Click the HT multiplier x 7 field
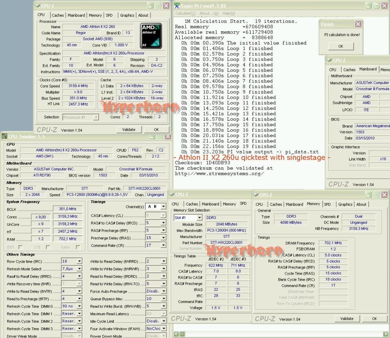This screenshot has height=338, width=390. (x=40, y=231)
